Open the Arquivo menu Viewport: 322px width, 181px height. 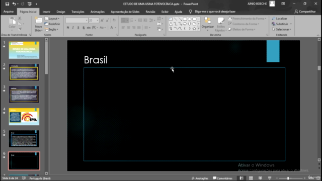point(9,12)
